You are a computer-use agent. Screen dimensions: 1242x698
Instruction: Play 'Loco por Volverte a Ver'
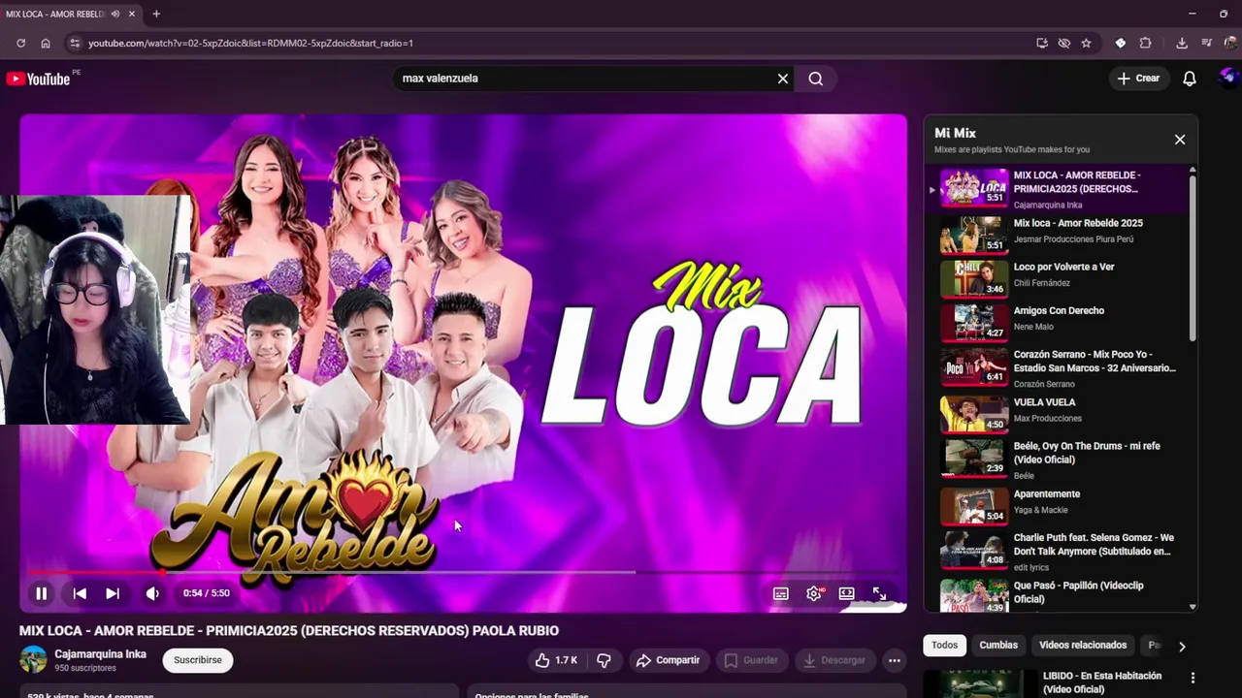tap(1062, 277)
